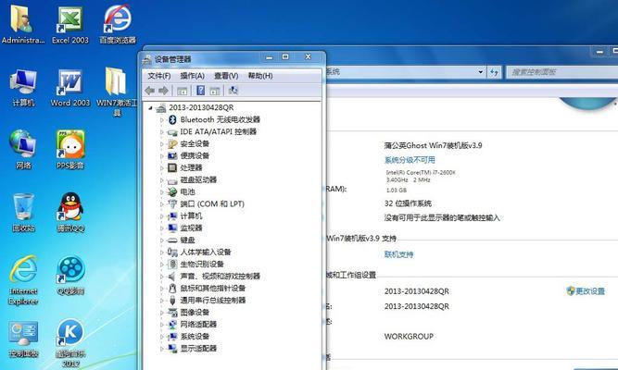Open the 操作(A) menu
This screenshot has width=618, height=370.
pos(193,76)
